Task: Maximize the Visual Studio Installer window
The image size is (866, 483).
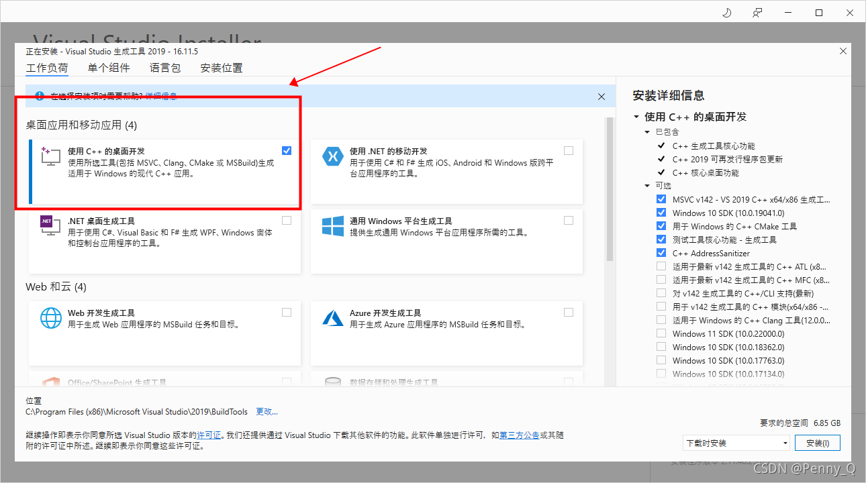Action: [x=819, y=12]
